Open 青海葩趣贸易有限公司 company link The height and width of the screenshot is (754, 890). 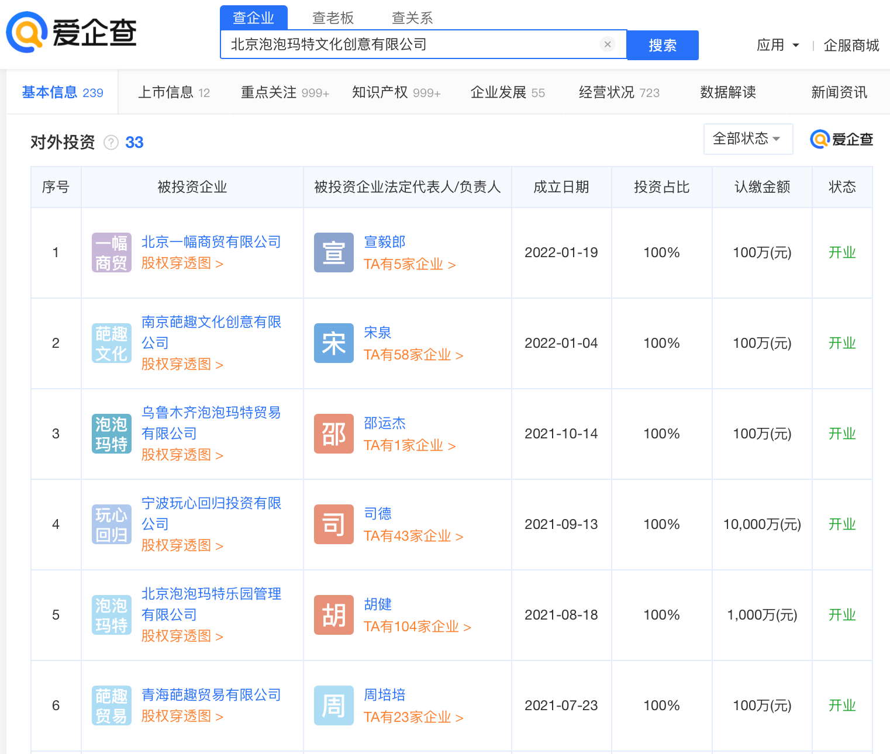(x=211, y=695)
